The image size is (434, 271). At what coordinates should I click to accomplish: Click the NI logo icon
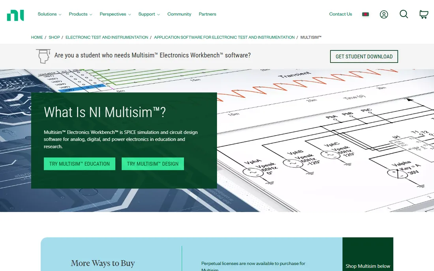pos(15,15)
